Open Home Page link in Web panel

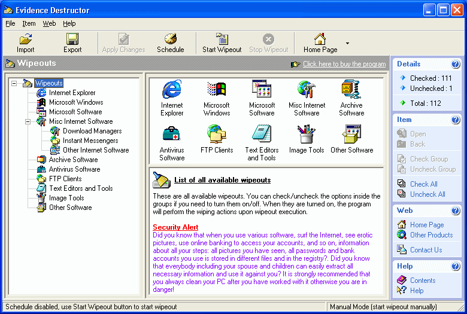(427, 225)
